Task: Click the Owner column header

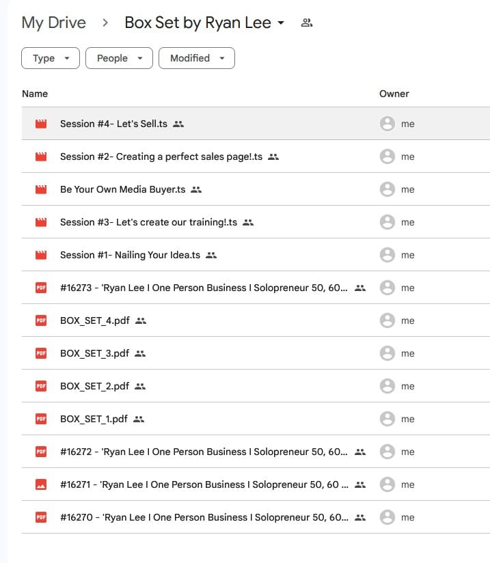Action: [x=394, y=94]
